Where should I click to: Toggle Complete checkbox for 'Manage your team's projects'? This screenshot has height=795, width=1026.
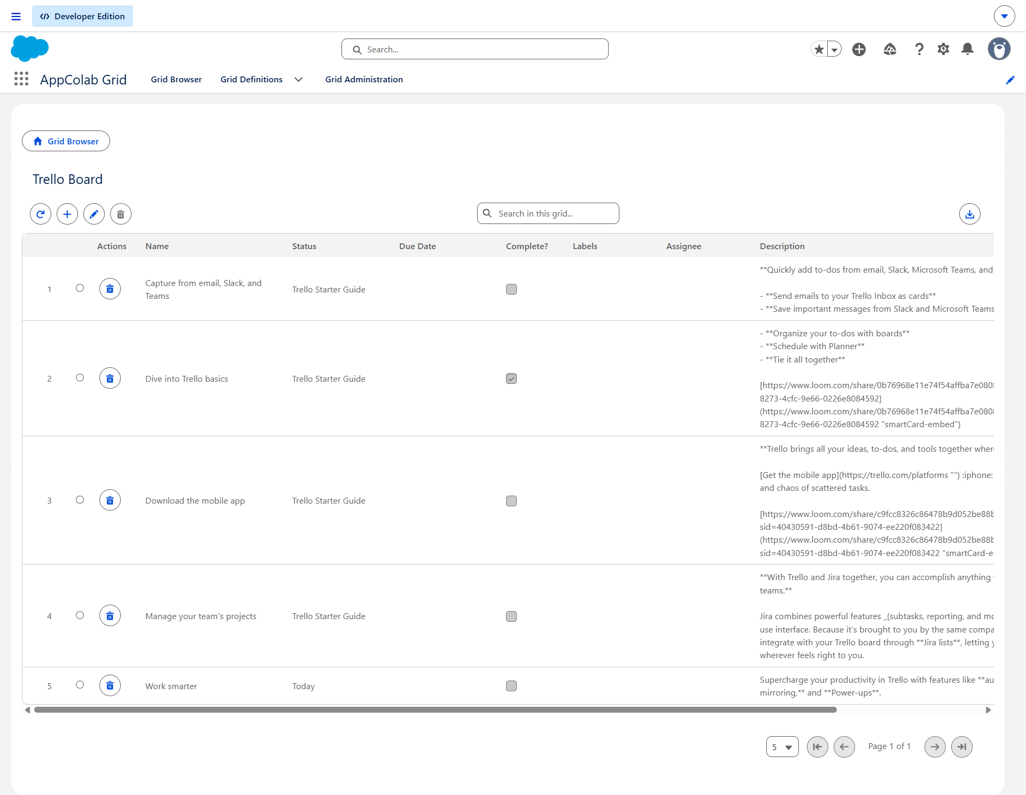pyautogui.click(x=511, y=616)
